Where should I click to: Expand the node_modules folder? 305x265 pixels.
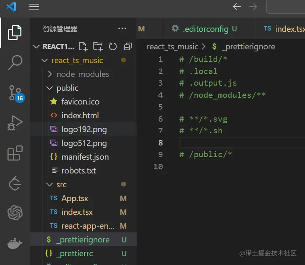50,74
